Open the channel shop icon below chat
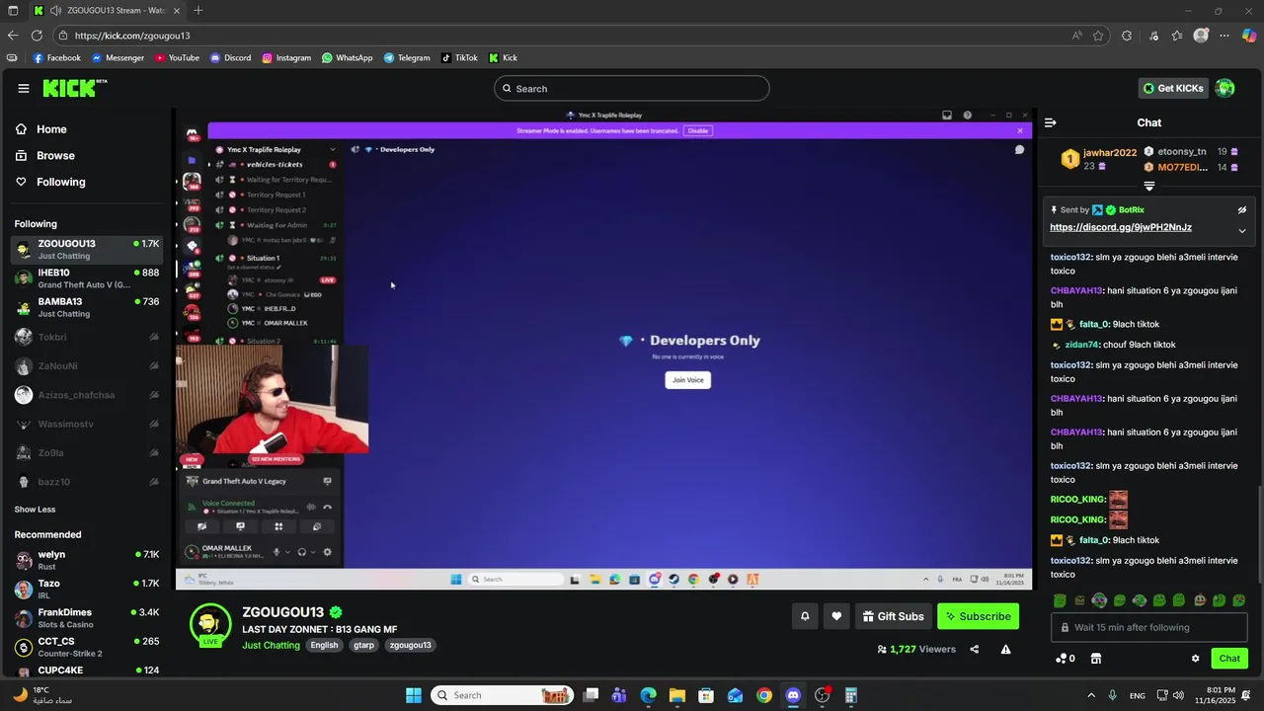This screenshot has width=1264, height=711. point(1095,659)
